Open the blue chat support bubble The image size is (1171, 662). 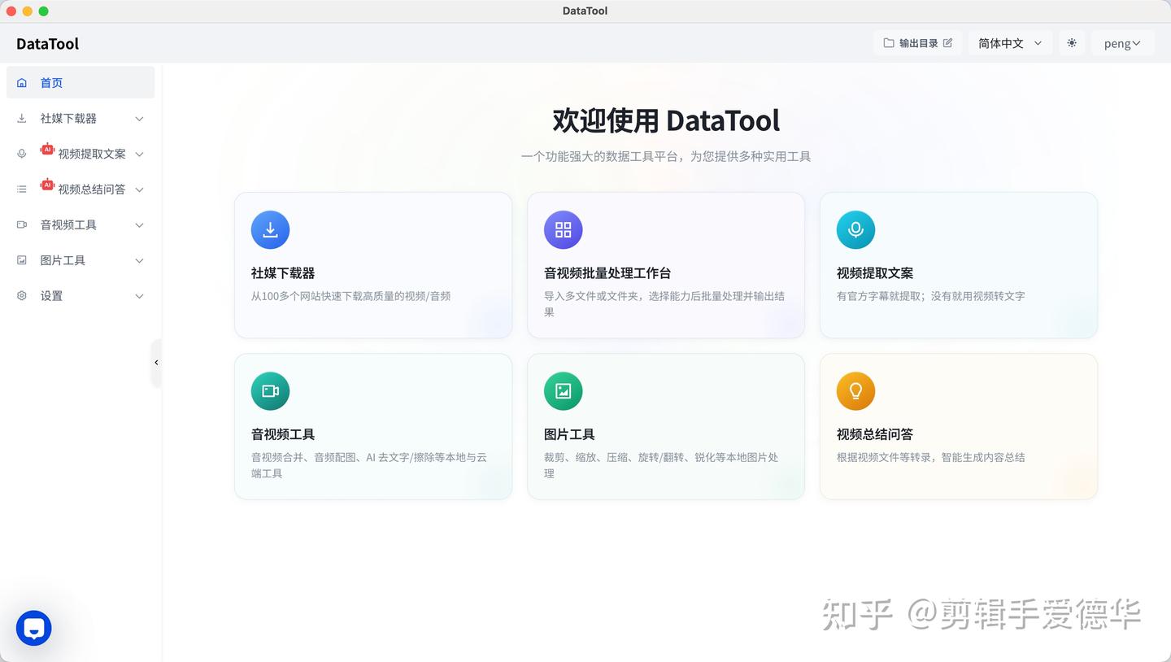[34, 628]
